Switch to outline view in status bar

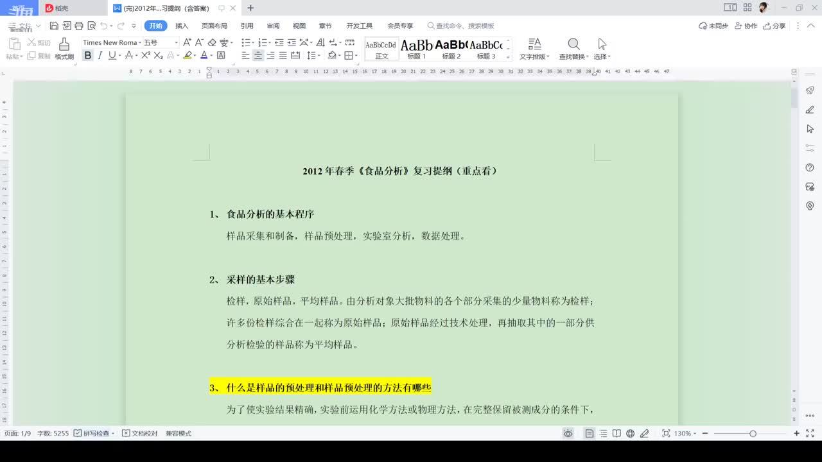tap(603, 434)
